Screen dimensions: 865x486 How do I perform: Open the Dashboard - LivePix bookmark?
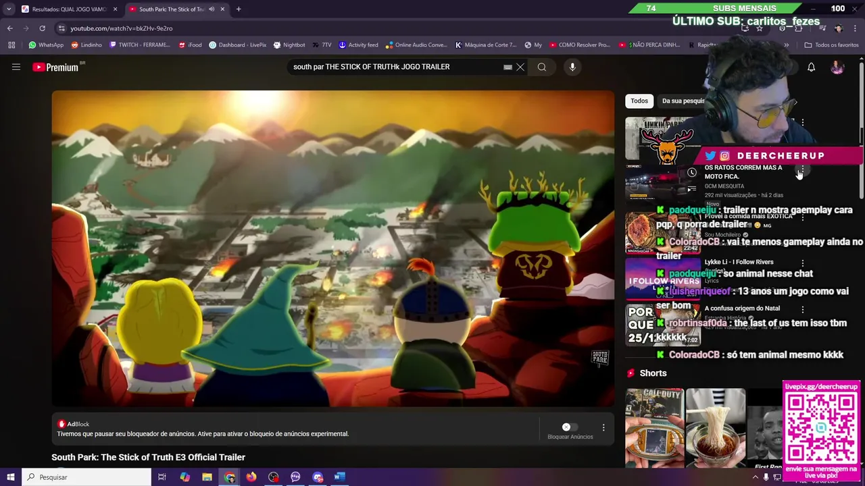[238, 45]
